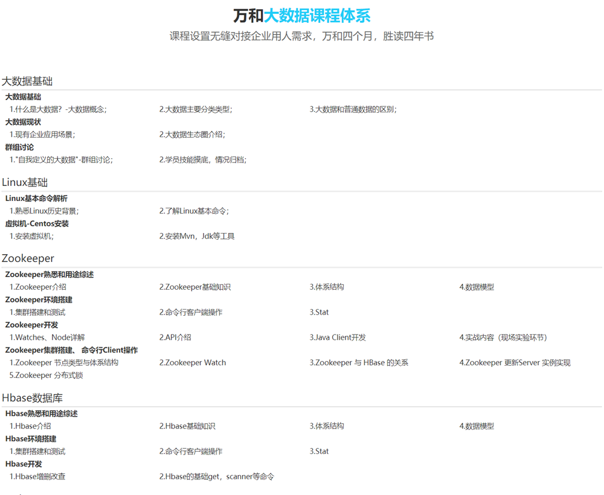Image resolution: width=604 pixels, height=495 pixels.
Task: Click 2.Zookeeper Watch item
Action: (x=192, y=363)
